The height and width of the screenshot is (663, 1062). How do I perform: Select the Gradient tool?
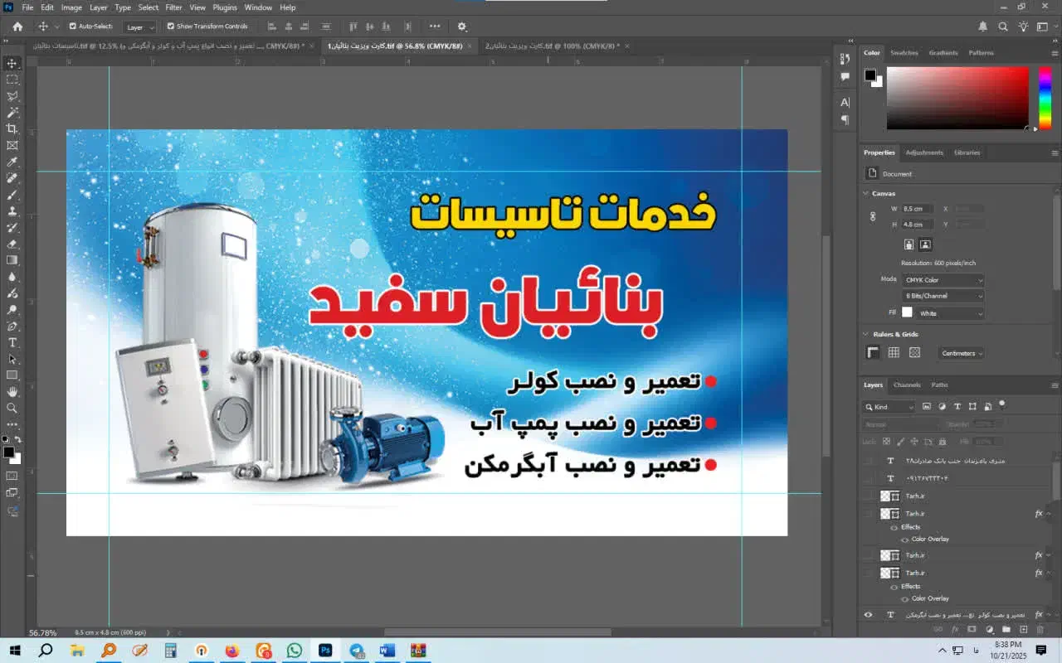coord(12,261)
